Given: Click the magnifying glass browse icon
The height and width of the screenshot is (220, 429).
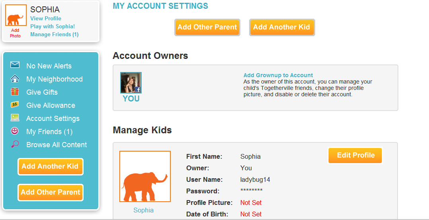Looking at the screenshot, I should click(x=15, y=144).
